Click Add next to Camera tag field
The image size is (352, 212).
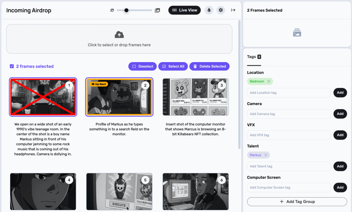(x=340, y=114)
